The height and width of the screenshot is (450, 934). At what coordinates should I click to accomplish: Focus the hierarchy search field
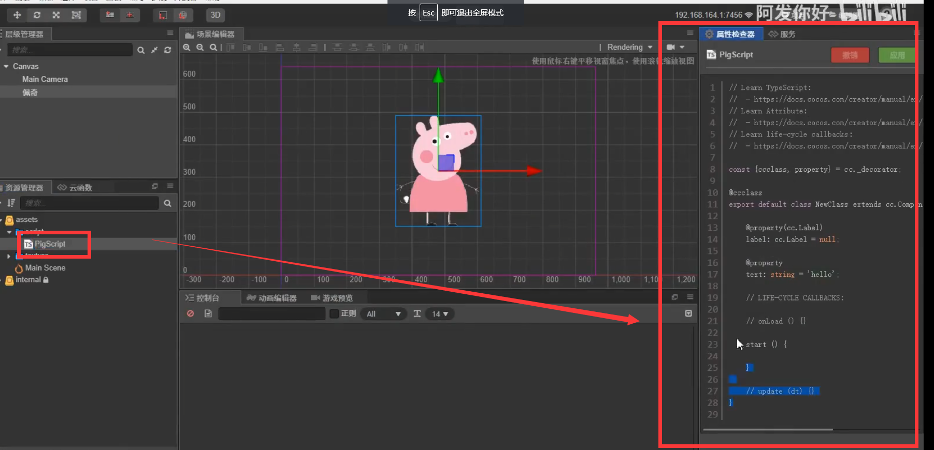[x=70, y=50]
